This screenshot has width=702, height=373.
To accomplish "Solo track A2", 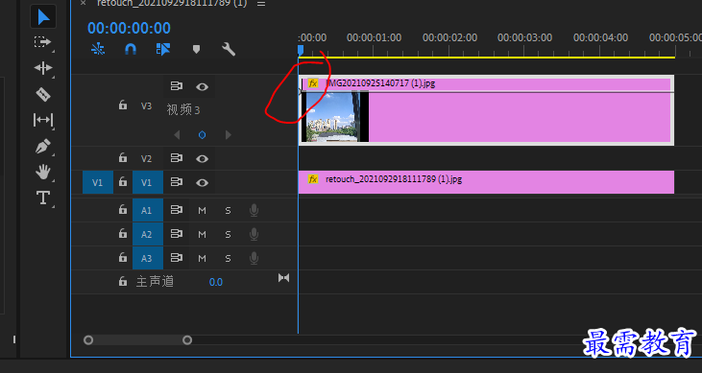I will (228, 234).
